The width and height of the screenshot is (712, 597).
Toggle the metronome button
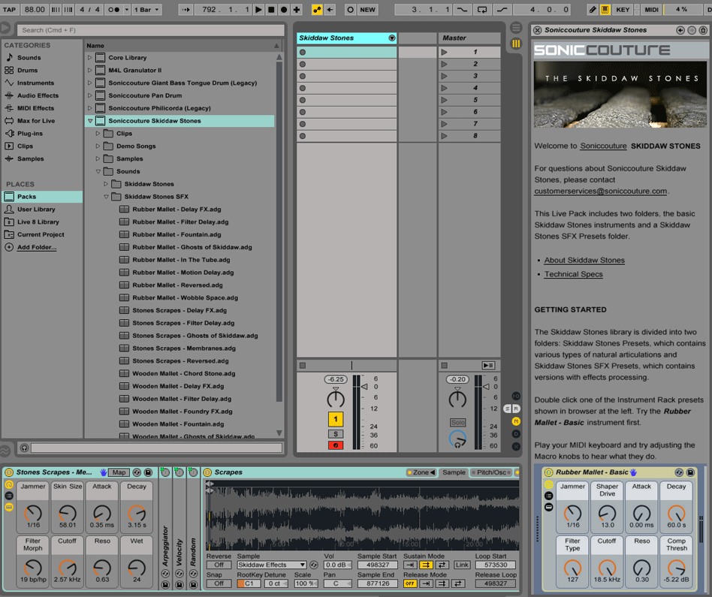[114, 10]
